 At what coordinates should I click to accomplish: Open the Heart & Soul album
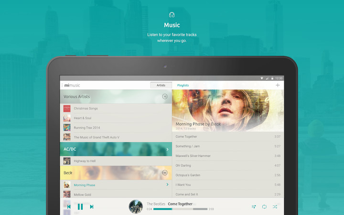click(82, 118)
